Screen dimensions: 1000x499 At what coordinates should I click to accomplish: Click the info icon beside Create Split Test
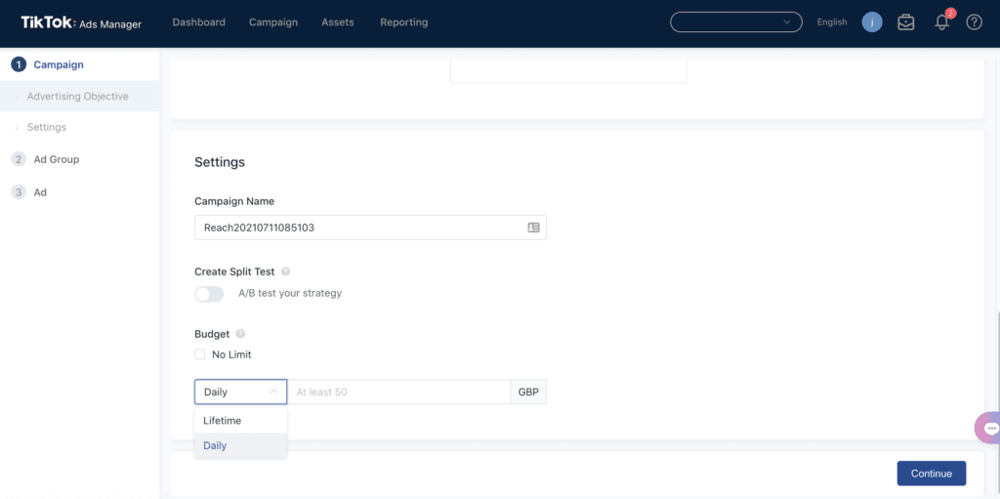tap(285, 271)
